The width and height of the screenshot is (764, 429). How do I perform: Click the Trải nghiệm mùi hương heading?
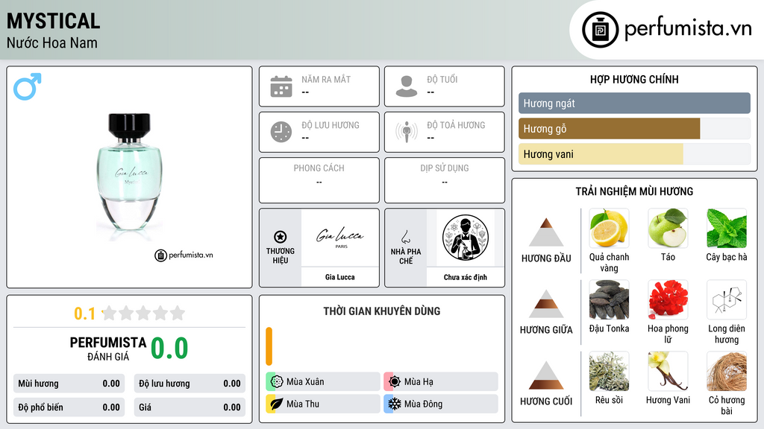coord(634,191)
